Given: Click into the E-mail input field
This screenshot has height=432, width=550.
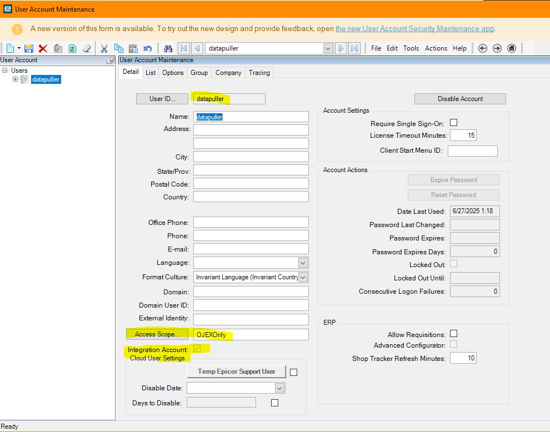Looking at the screenshot, I should [251, 249].
